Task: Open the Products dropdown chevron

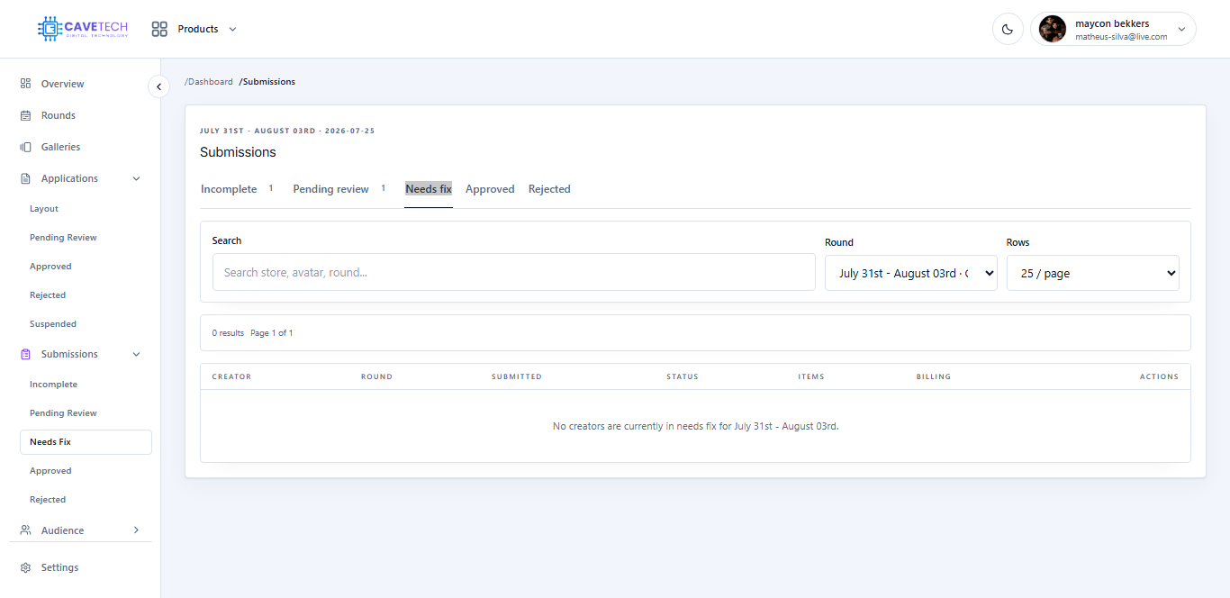Action: coord(232,29)
